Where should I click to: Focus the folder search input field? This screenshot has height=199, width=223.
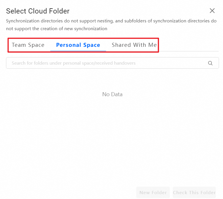click(x=106, y=63)
